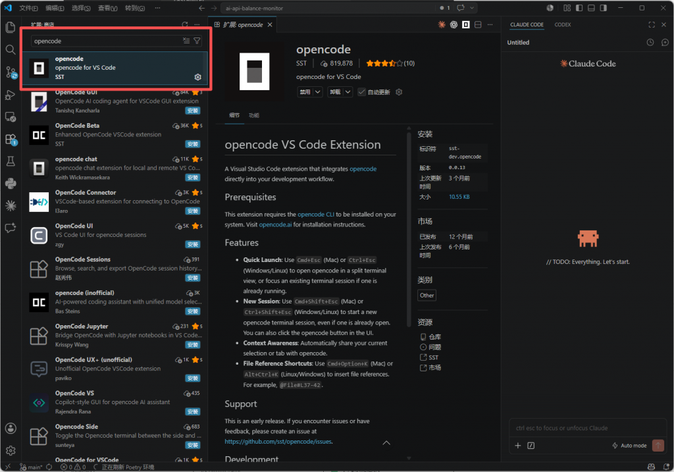Open the File menu
The height and width of the screenshot is (472, 674).
tap(28, 8)
